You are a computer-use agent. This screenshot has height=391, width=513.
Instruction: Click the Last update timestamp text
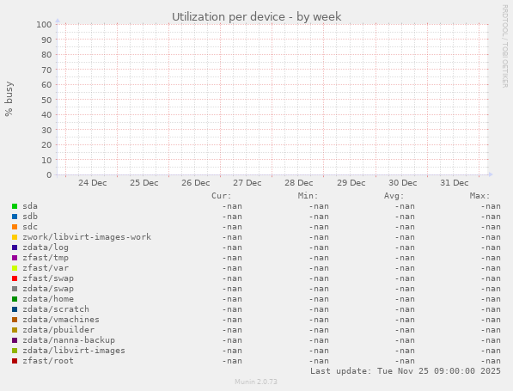(406, 371)
